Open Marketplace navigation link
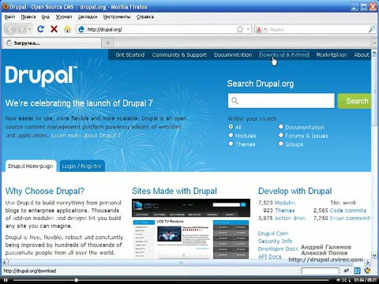The width and height of the screenshot is (379, 284). coord(332,54)
